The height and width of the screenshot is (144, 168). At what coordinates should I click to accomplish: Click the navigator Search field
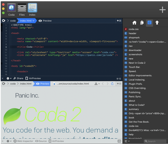[155, 141]
